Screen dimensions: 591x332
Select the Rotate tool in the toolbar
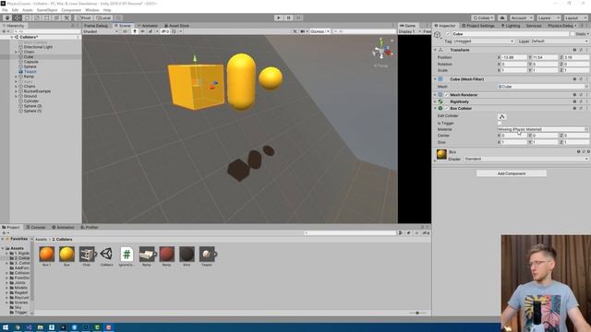(27, 18)
